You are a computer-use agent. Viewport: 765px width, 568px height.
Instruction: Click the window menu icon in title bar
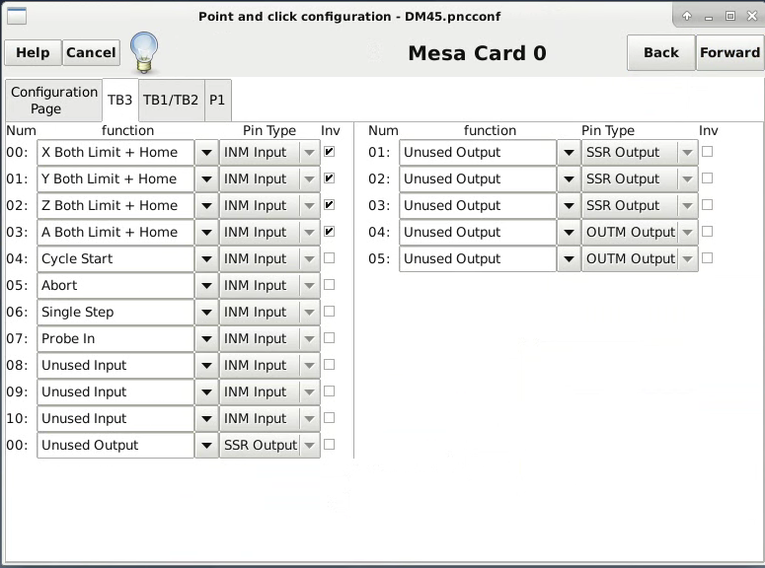click(17, 16)
